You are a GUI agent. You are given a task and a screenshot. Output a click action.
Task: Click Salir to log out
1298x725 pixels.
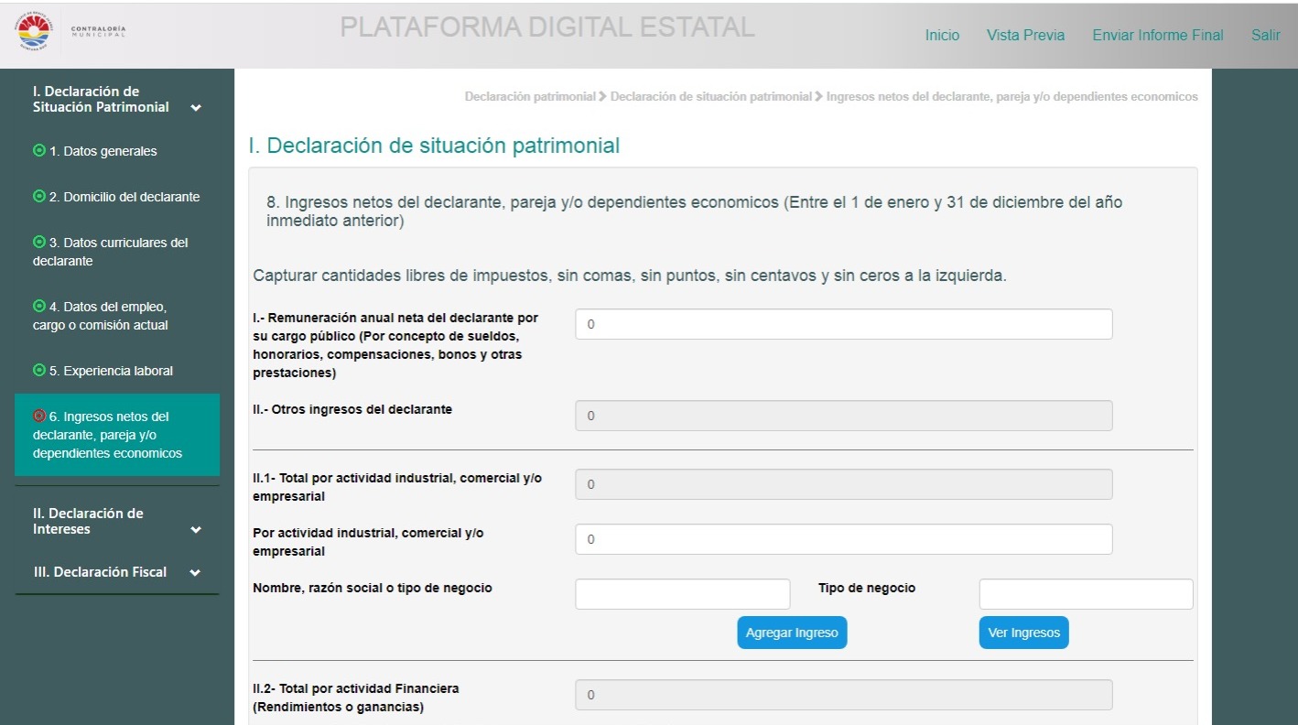pyautogui.click(x=1265, y=36)
